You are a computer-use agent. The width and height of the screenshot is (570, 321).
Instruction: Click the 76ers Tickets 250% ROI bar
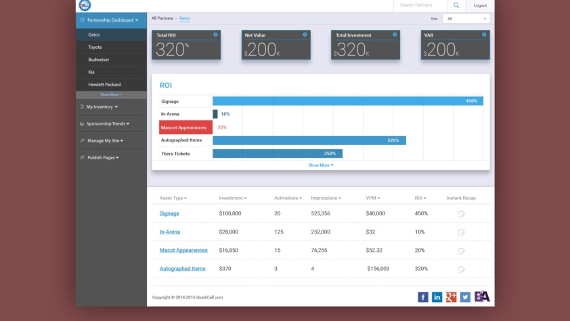(278, 154)
